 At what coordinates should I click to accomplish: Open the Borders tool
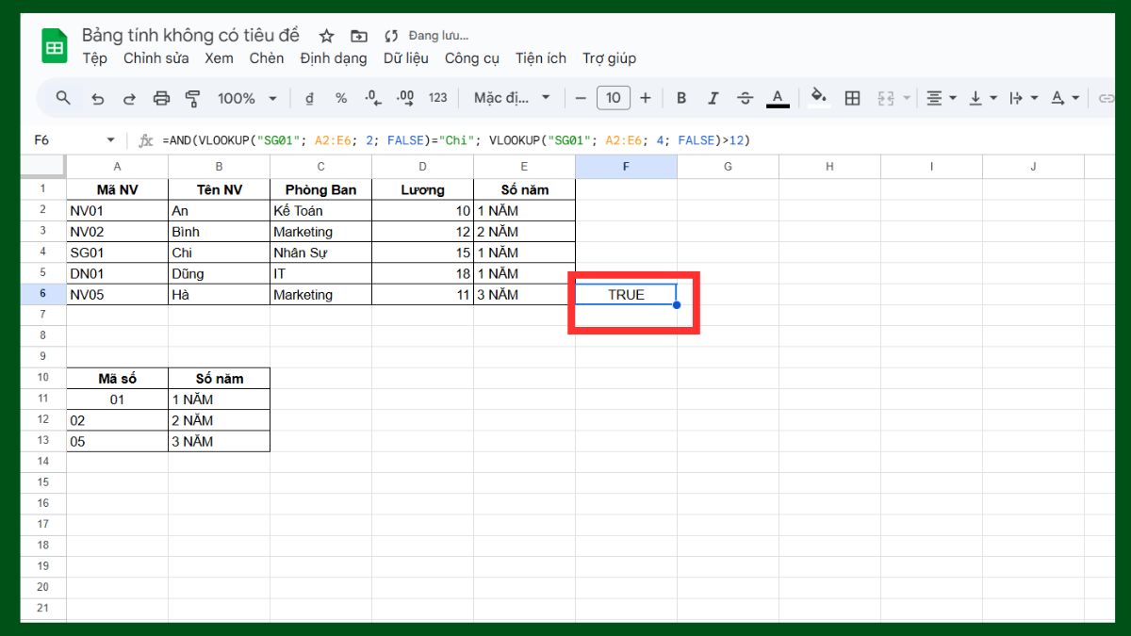click(852, 97)
